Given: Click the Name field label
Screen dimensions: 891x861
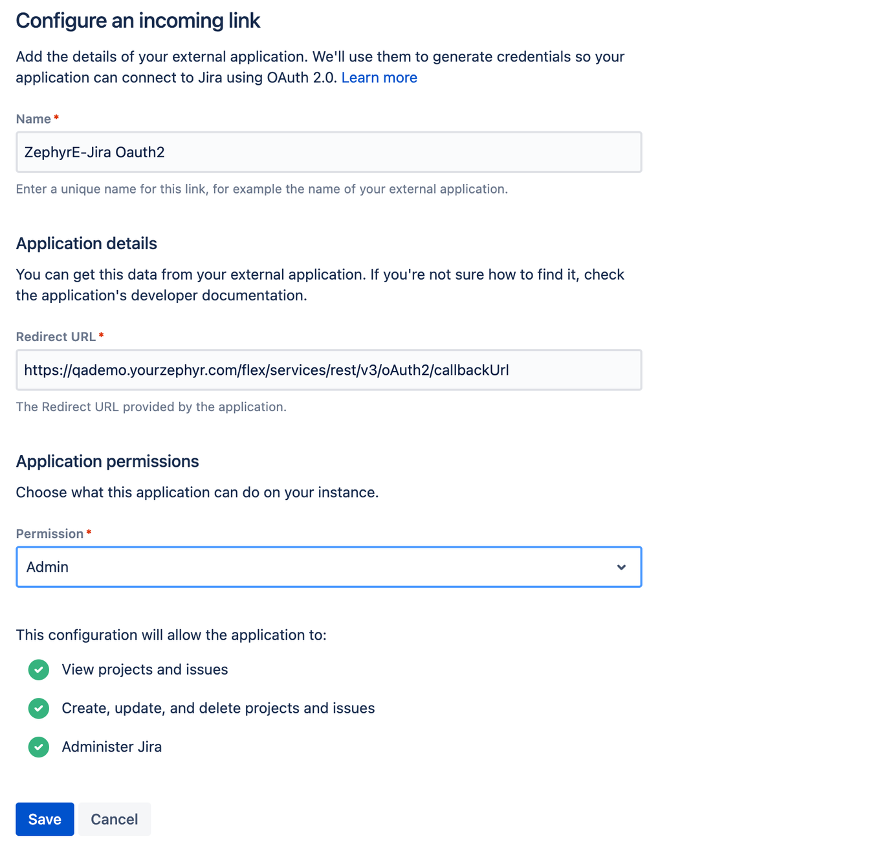Looking at the screenshot, I should [x=34, y=119].
